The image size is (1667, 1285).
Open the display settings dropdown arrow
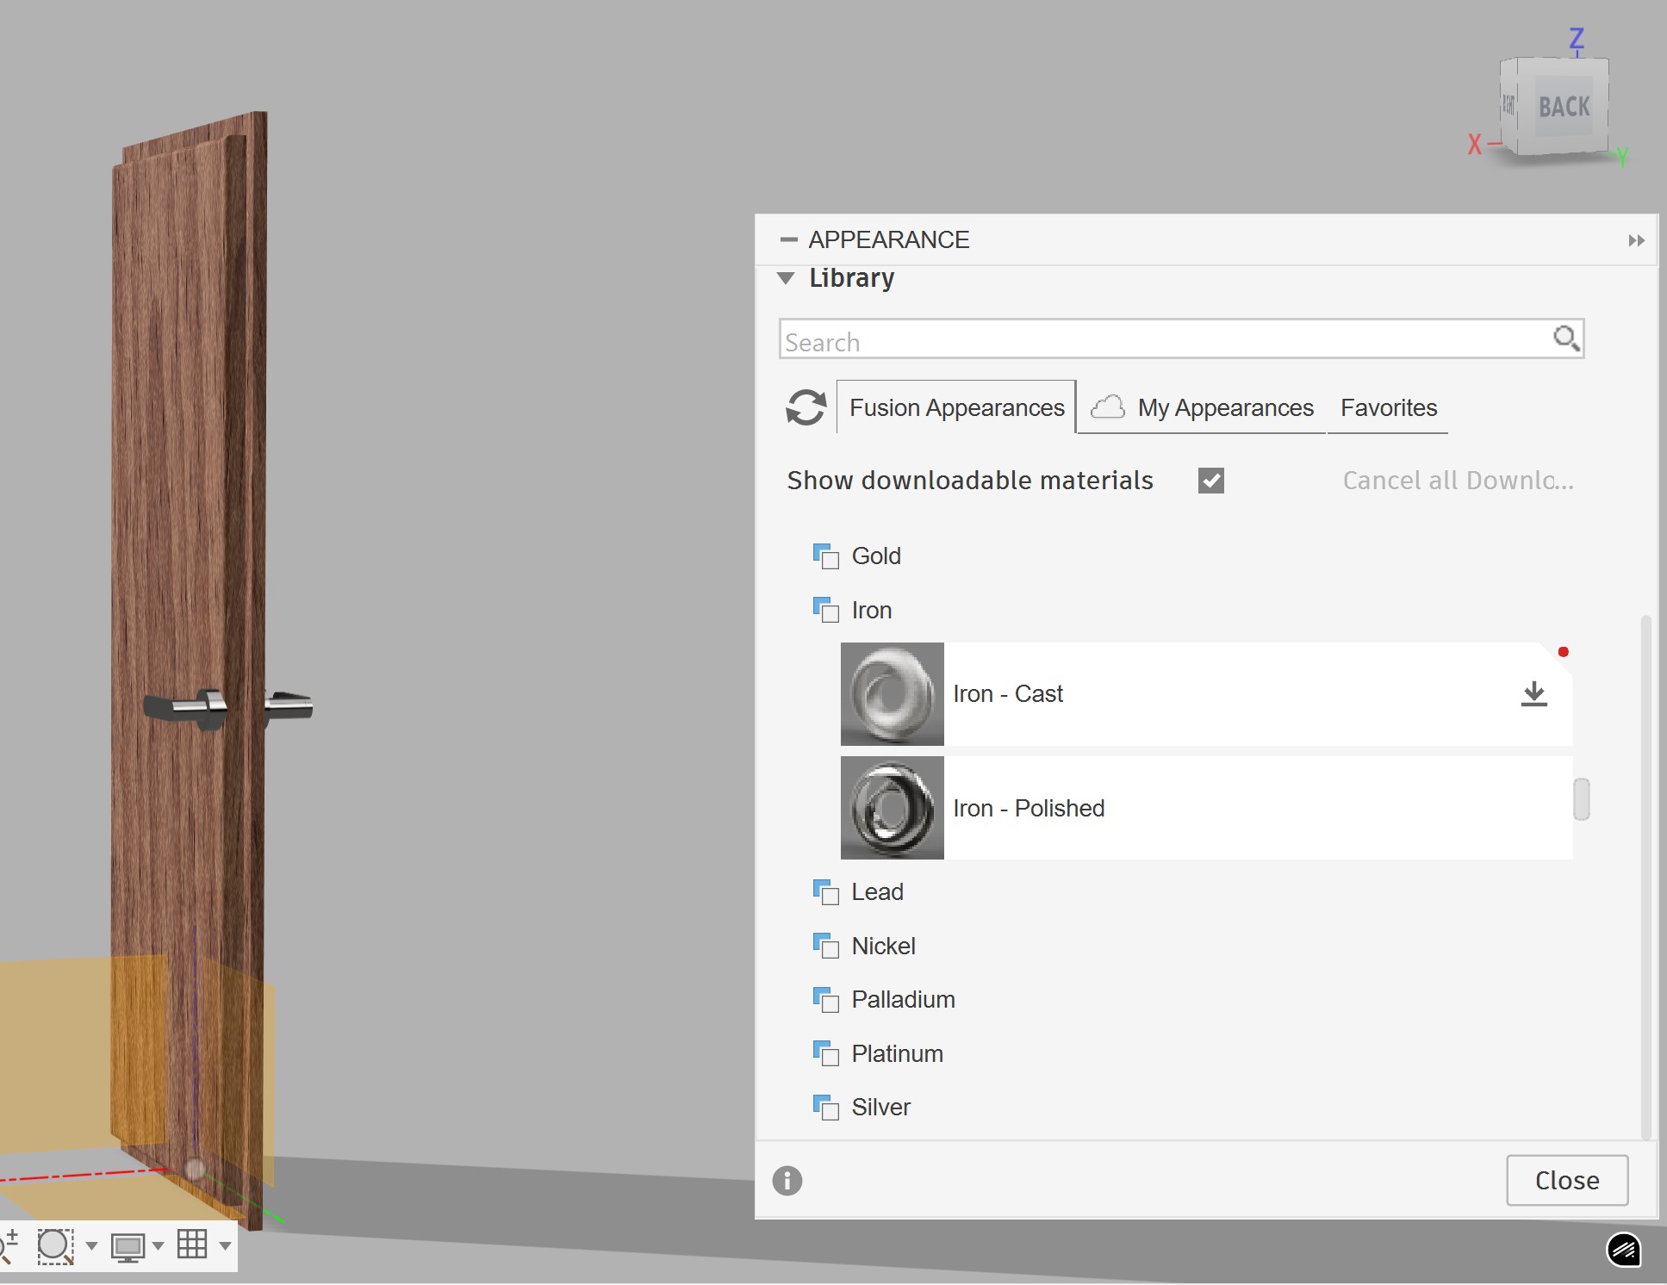click(159, 1245)
